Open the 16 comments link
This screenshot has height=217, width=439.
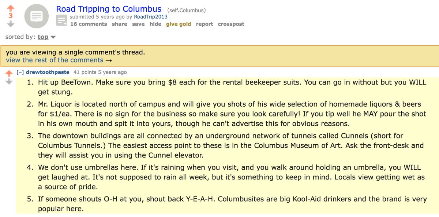[x=89, y=24]
